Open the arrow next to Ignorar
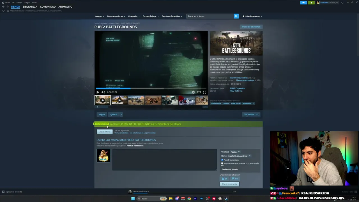Viewport: 359px width, 202px height. click(121, 114)
